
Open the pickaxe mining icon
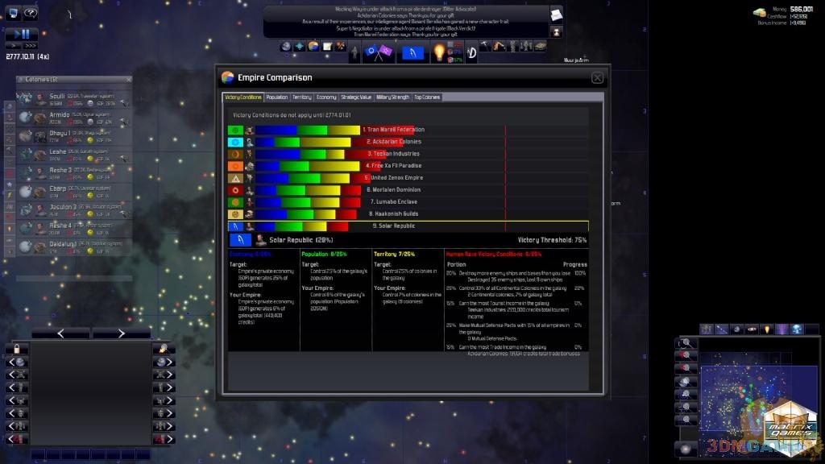484,46
